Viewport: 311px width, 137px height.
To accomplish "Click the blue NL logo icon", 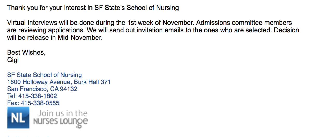I will coord(18,118).
